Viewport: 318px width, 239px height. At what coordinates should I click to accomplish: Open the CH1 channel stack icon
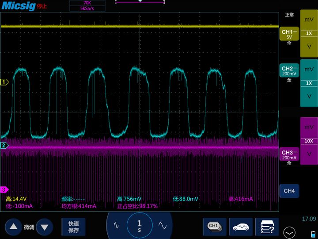point(214,226)
